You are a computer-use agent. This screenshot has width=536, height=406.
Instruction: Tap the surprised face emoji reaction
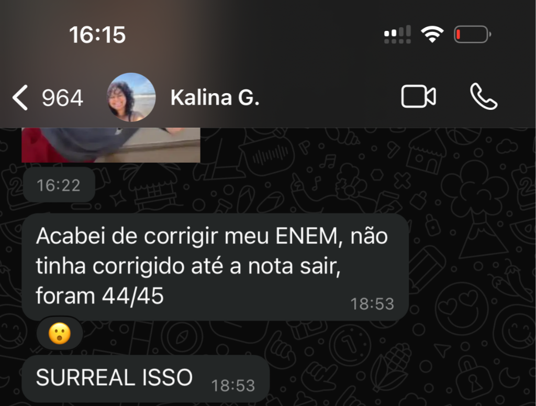pyautogui.click(x=60, y=334)
